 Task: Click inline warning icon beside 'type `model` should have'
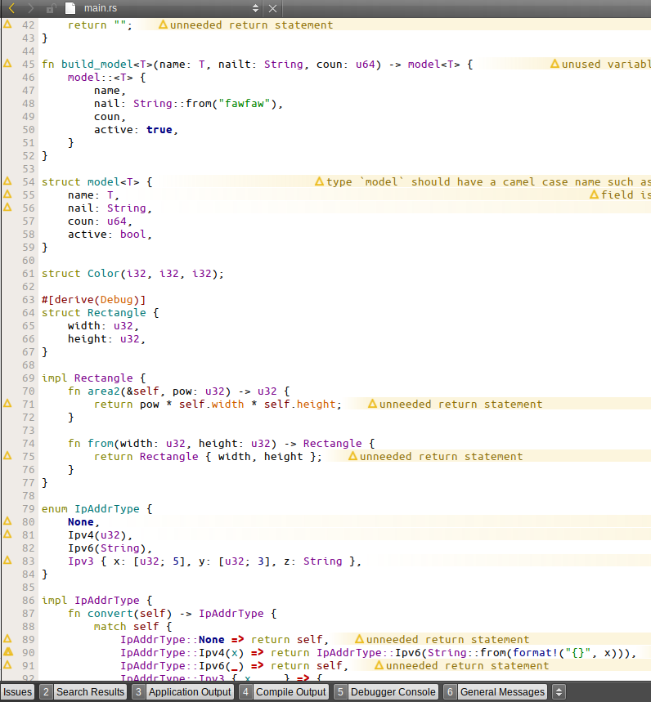(x=319, y=181)
